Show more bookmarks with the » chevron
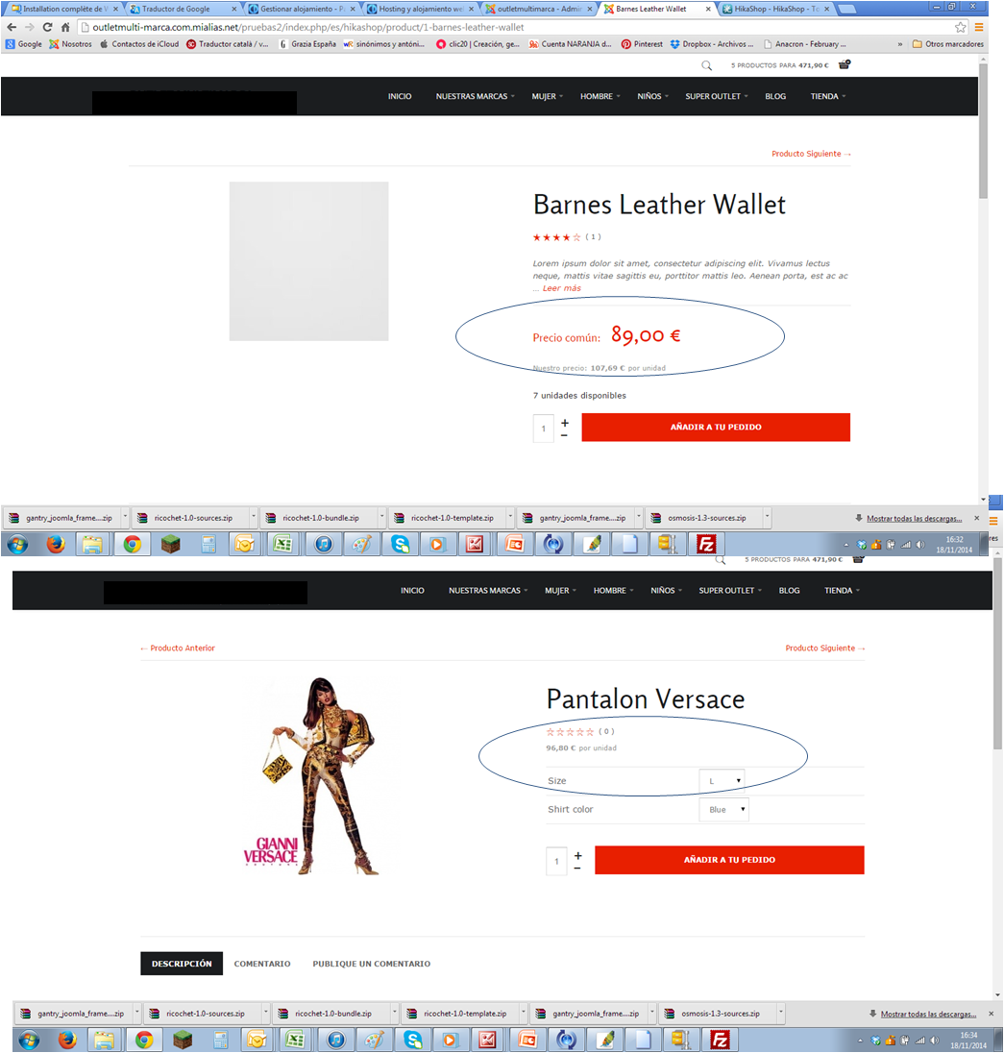The width and height of the screenshot is (1004, 1053). 900,44
